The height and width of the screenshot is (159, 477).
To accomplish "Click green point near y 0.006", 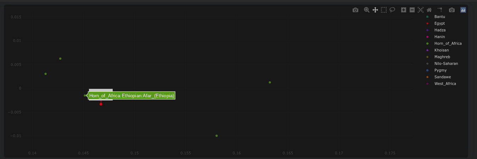I will pos(60,59).
